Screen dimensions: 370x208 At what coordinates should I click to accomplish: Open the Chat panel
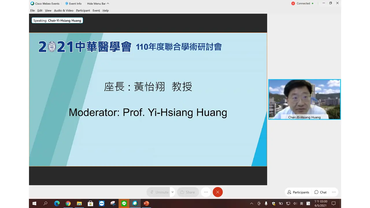tap(321, 192)
